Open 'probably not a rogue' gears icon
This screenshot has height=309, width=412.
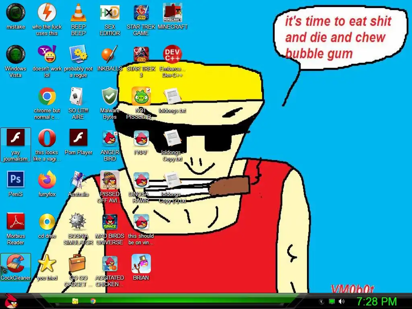[78, 54]
